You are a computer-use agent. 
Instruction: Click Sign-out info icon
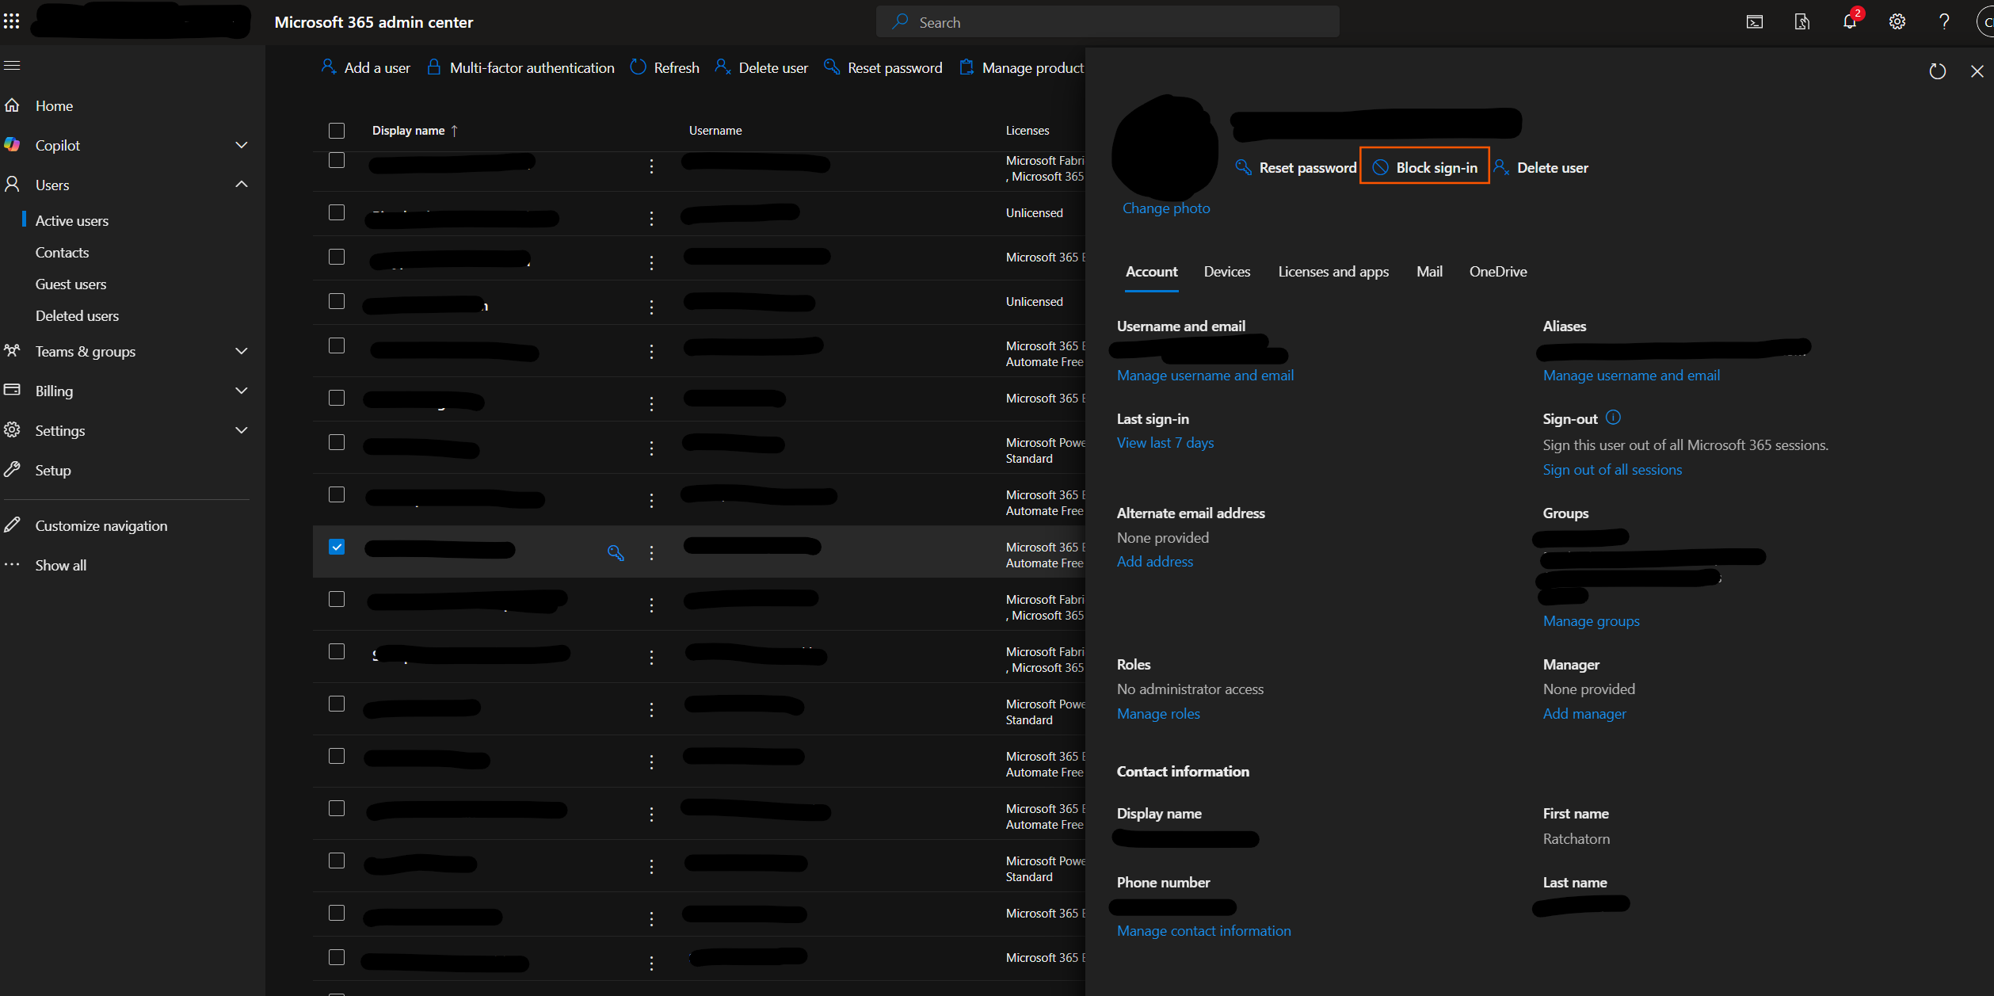click(1613, 418)
